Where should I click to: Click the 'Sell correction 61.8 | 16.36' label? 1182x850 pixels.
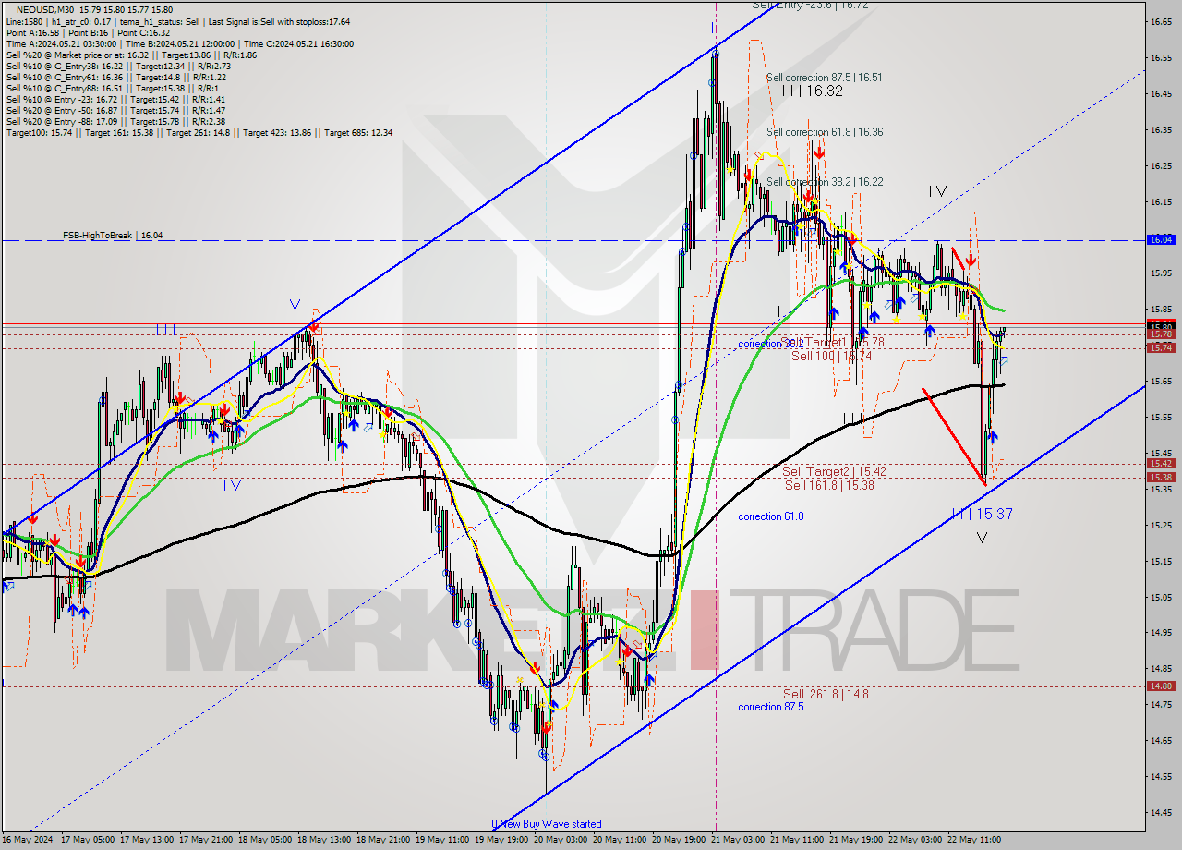point(824,132)
